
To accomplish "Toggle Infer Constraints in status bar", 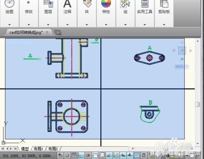I will pyautogui.click(x=60, y=155).
